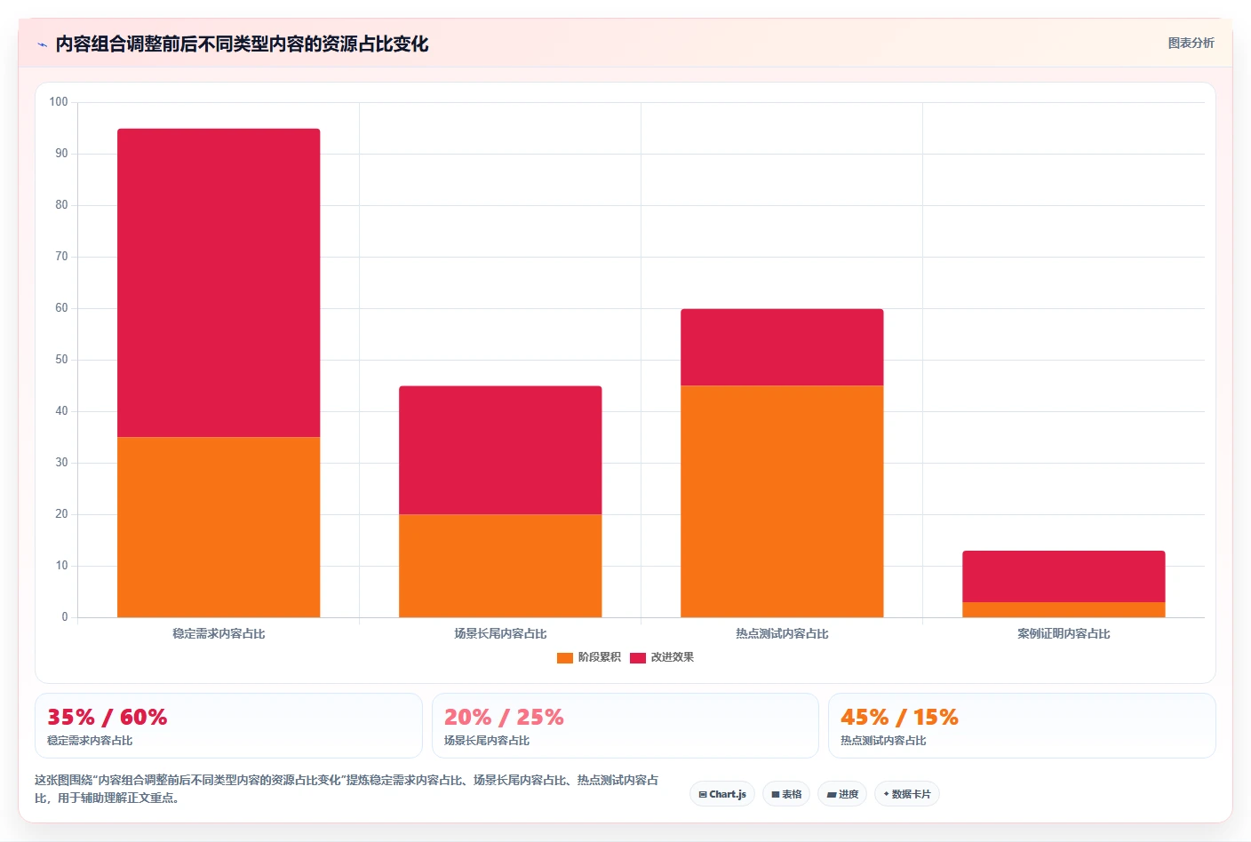Open the 图表分析 label in the header
Viewport: 1251px width, 842px height.
point(1191,43)
